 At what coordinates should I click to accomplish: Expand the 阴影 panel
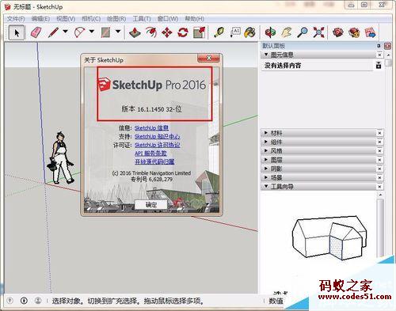(x=266, y=169)
